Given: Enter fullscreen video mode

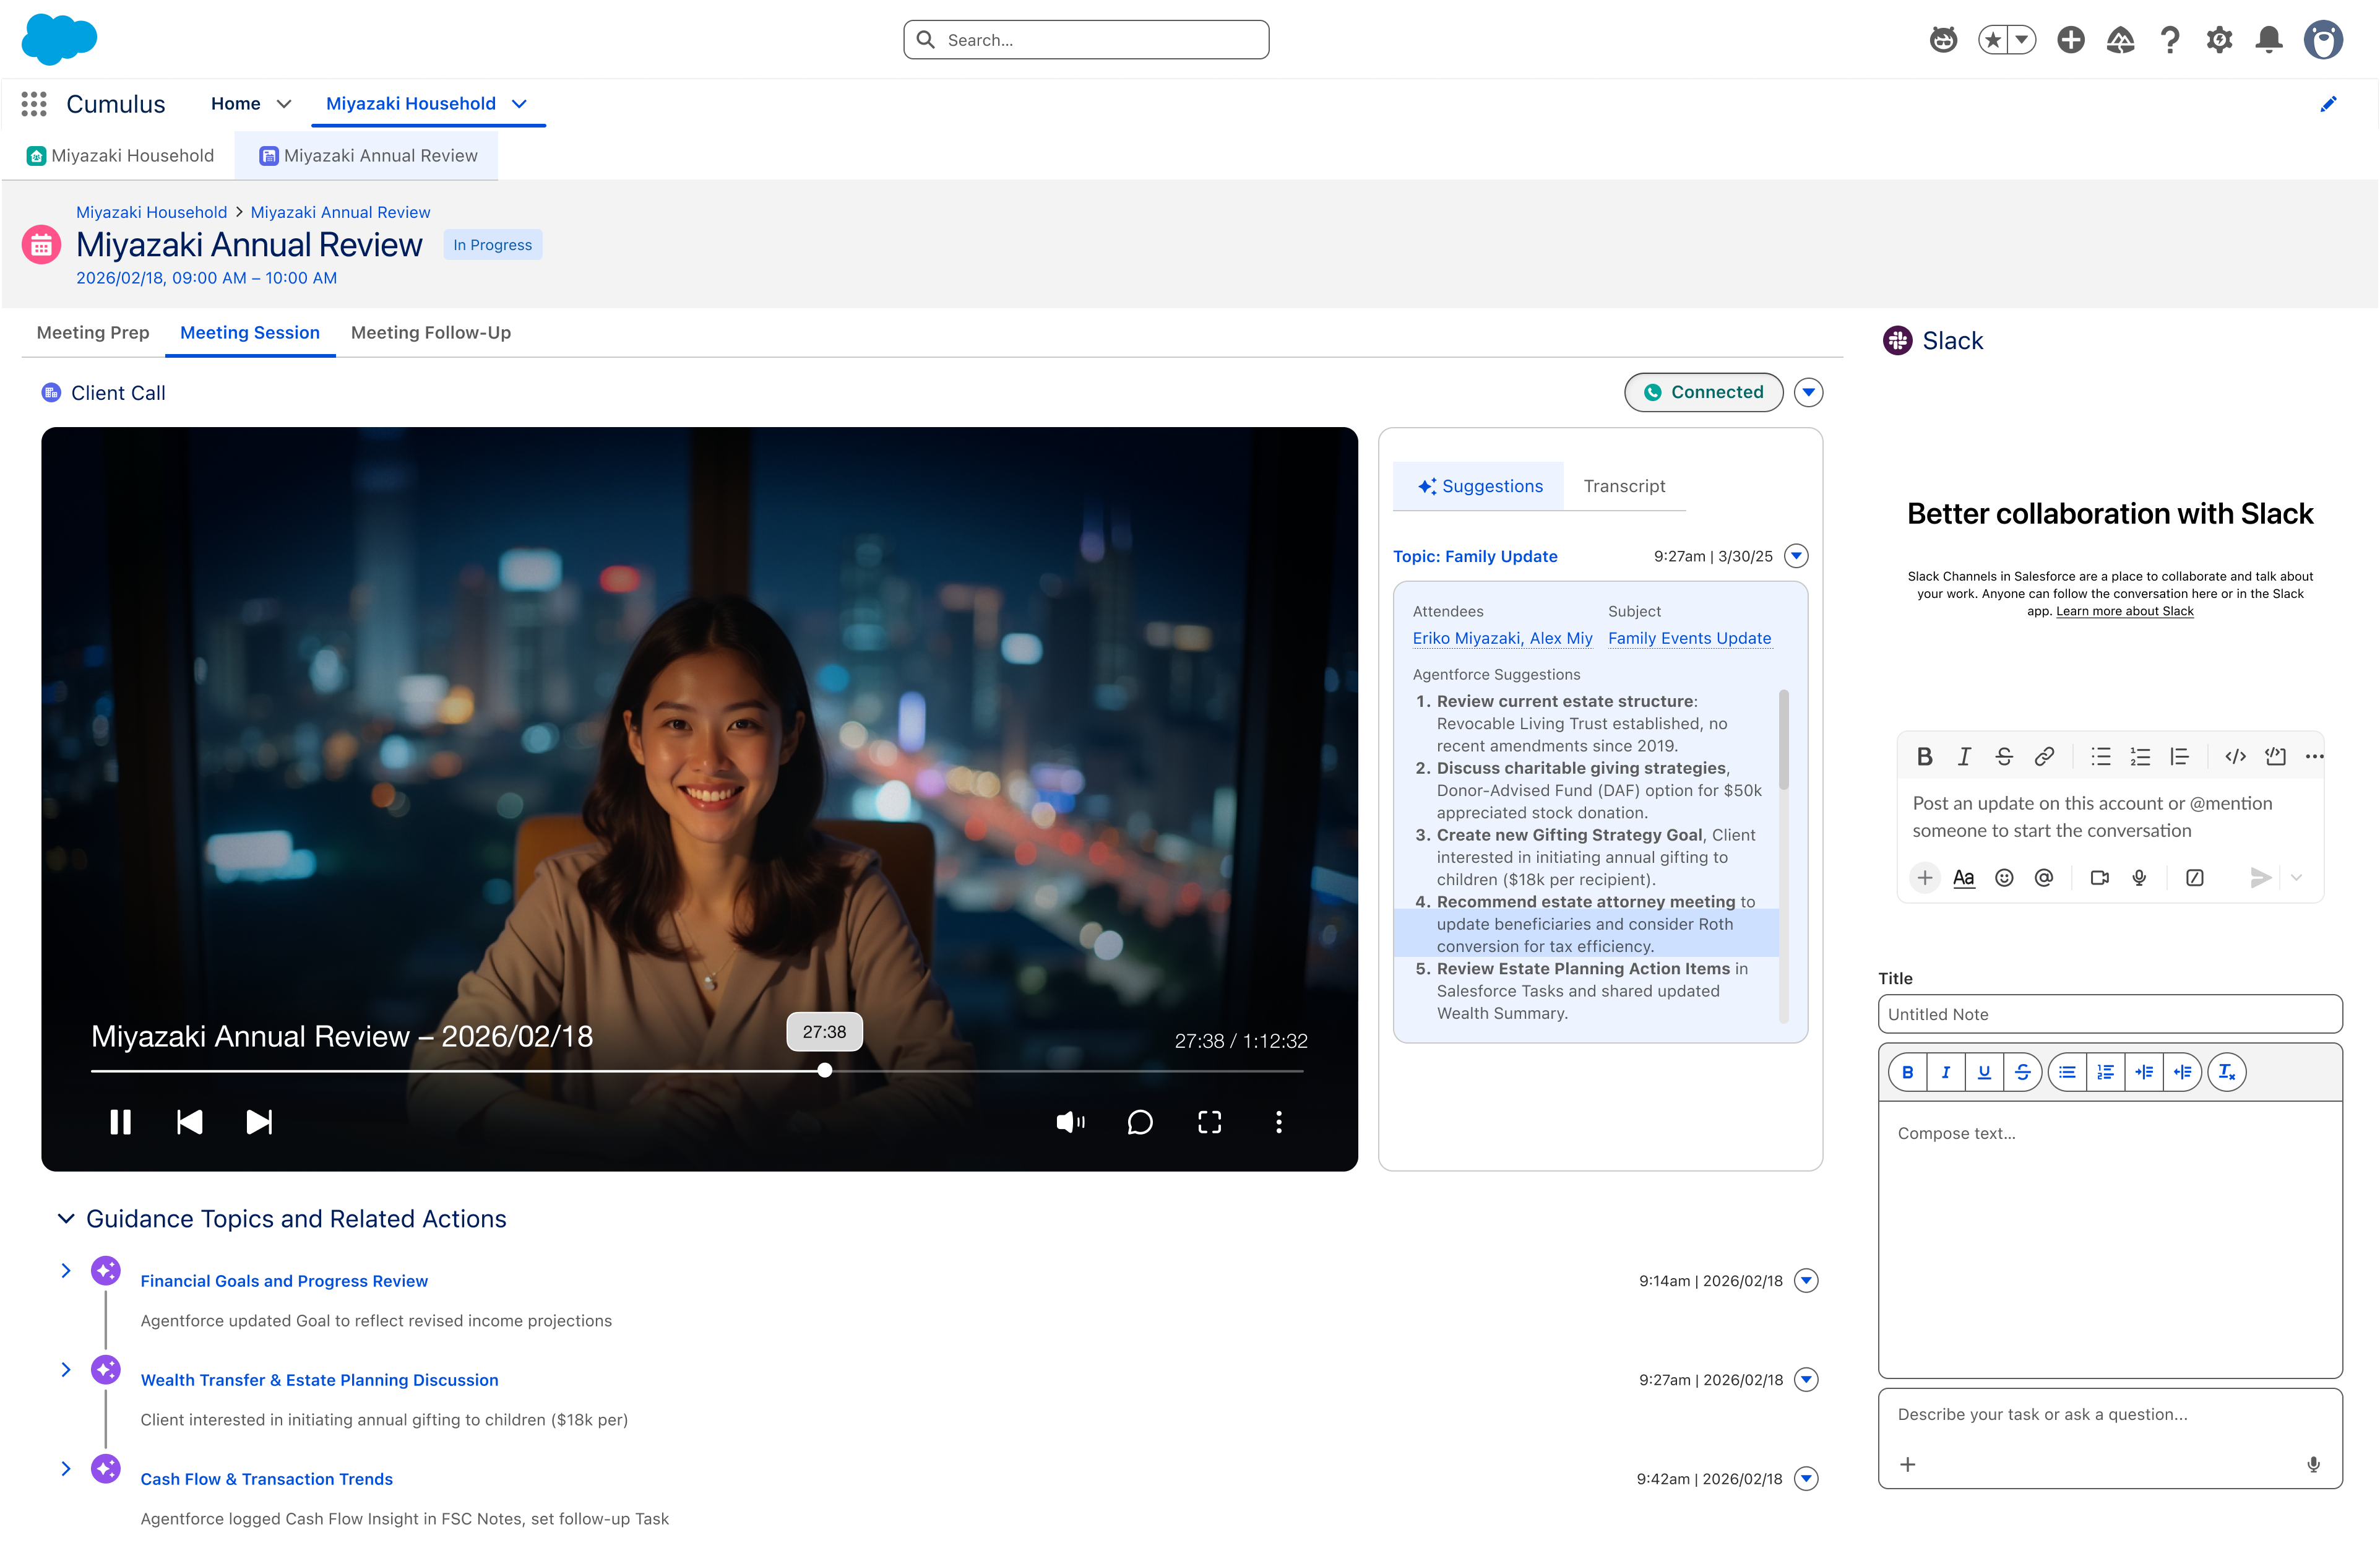Looking at the screenshot, I should 1209,1122.
